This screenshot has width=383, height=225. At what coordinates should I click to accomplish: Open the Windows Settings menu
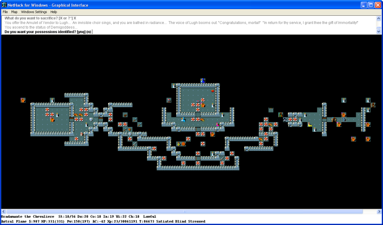point(34,11)
